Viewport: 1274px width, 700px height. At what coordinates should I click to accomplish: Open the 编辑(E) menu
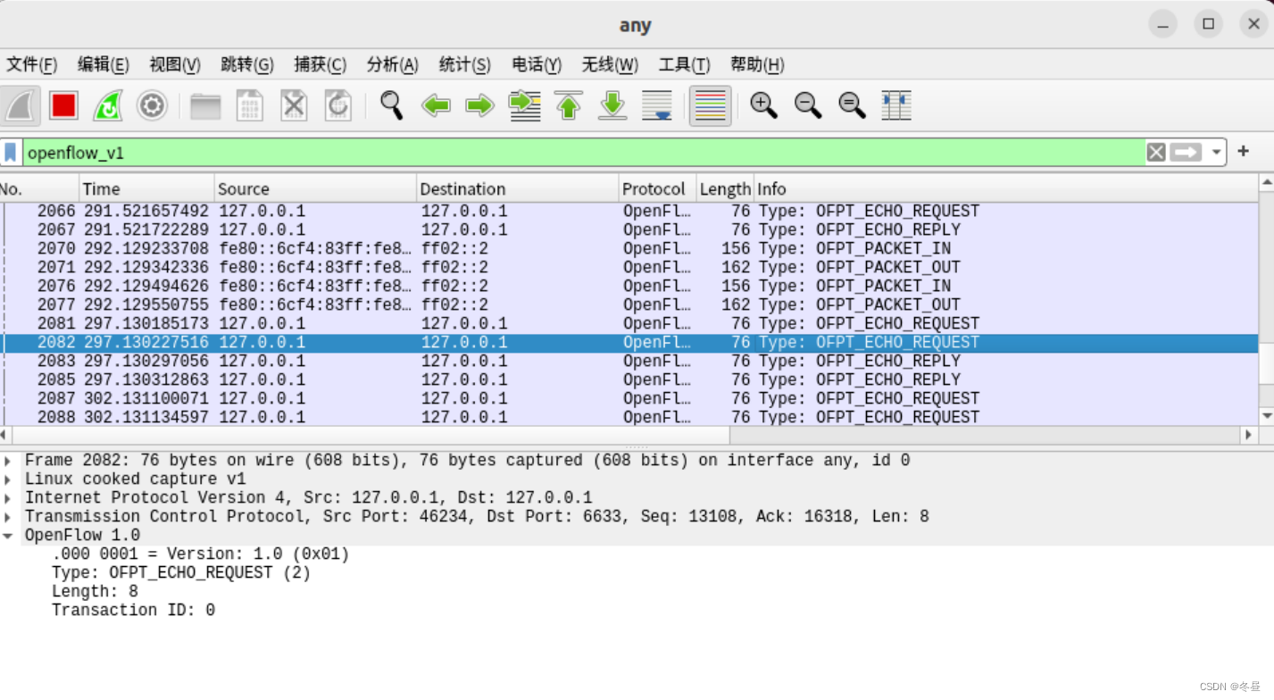pos(104,64)
